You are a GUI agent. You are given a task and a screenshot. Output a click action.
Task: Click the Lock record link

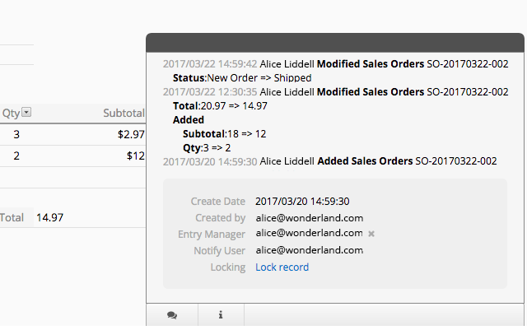coord(282,267)
